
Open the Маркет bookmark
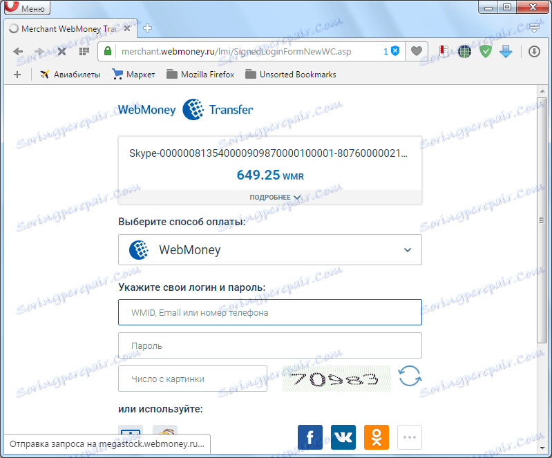tap(133, 75)
